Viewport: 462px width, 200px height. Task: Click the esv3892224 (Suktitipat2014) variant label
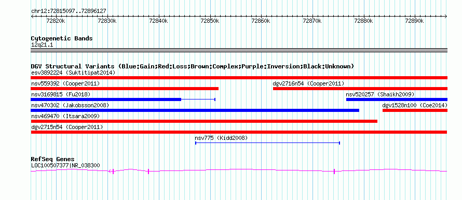point(73,73)
